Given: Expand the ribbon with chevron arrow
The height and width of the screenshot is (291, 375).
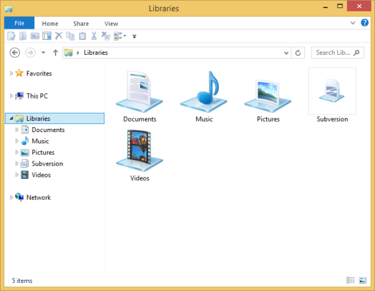Looking at the screenshot, I should 352,23.
